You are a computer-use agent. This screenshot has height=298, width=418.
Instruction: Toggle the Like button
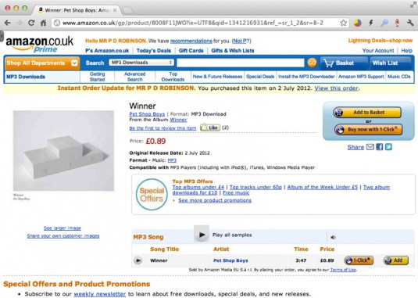tap(210, 127)
